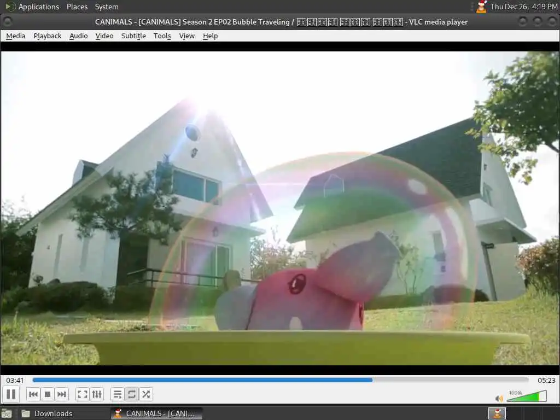
Task: Select CANIMALS VLC taskbar entry
Action: point(156,413)
